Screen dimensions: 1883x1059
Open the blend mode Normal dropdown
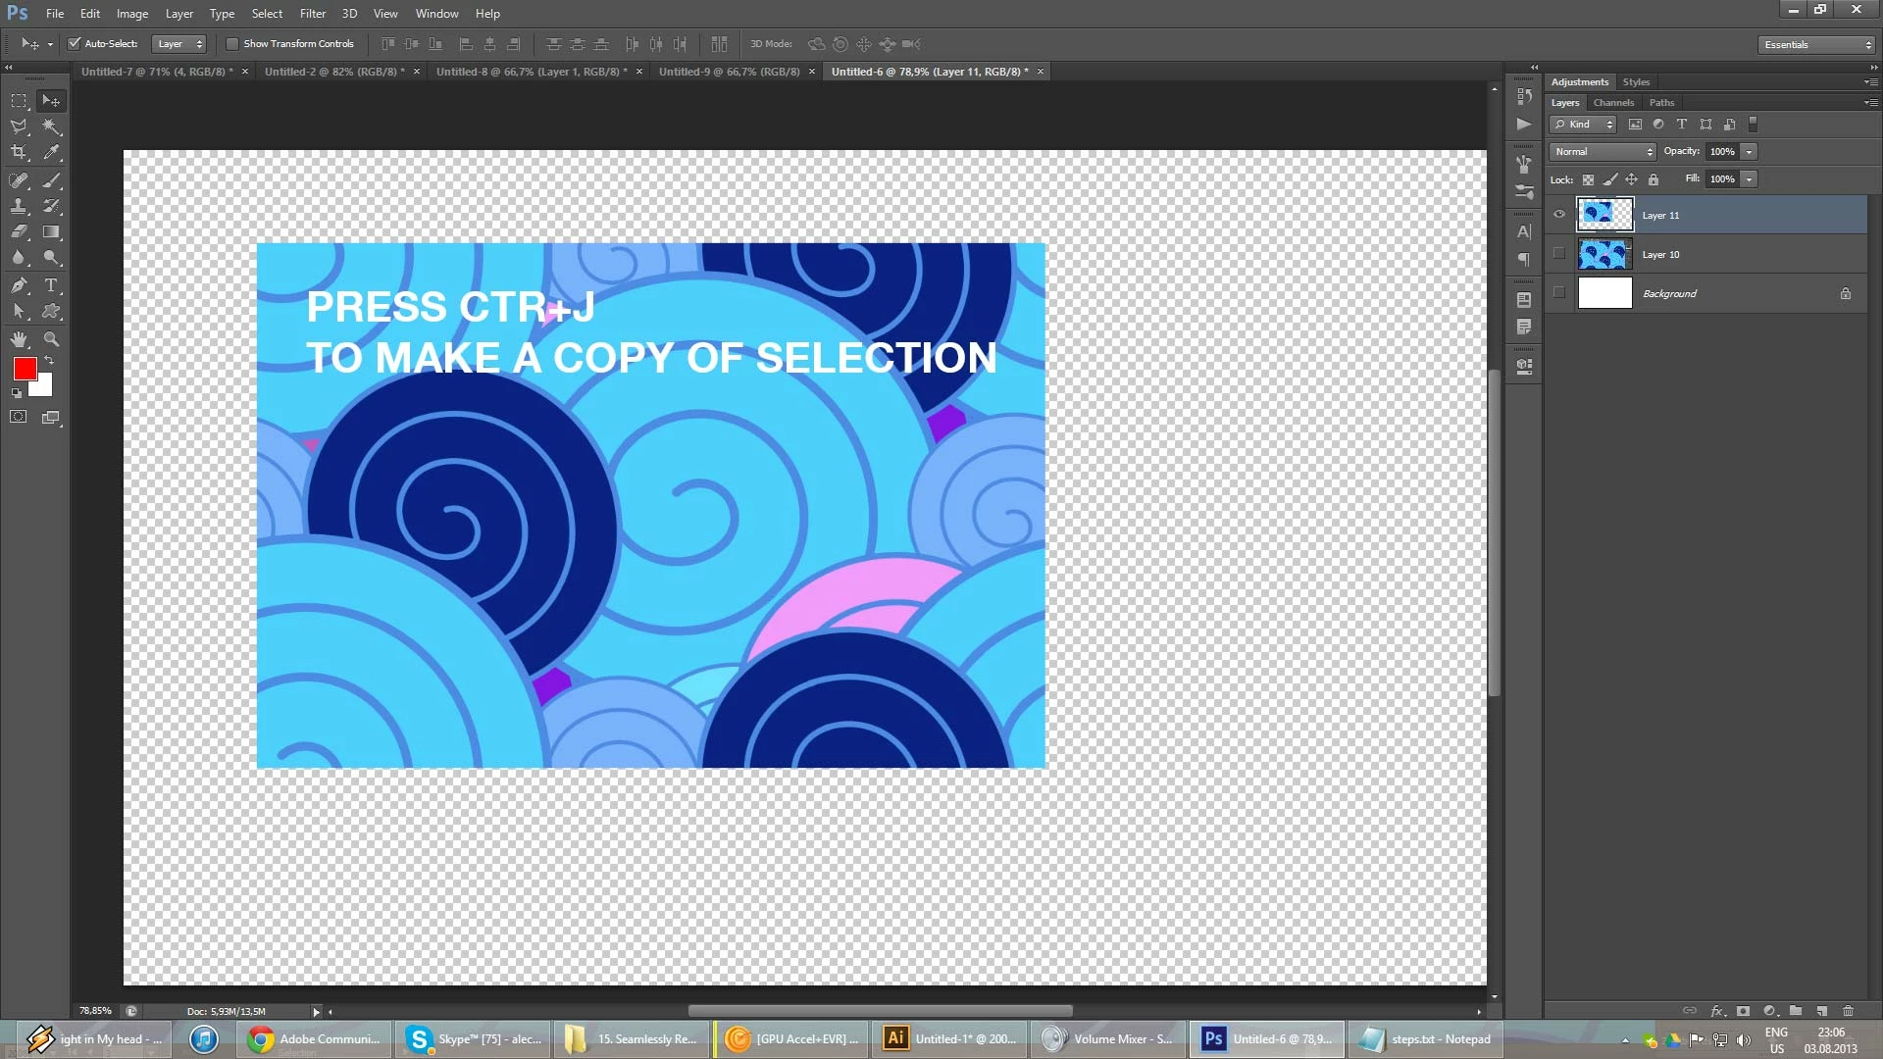(1603, 152)
